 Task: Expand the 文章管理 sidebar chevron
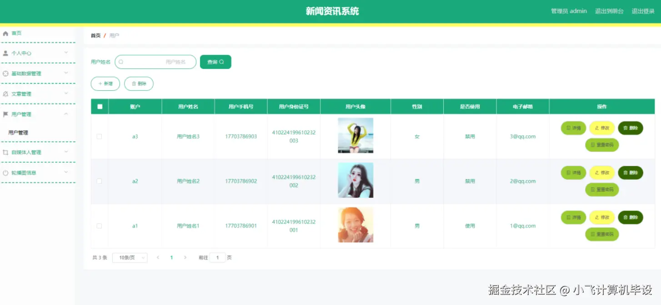tap(66, 93)
